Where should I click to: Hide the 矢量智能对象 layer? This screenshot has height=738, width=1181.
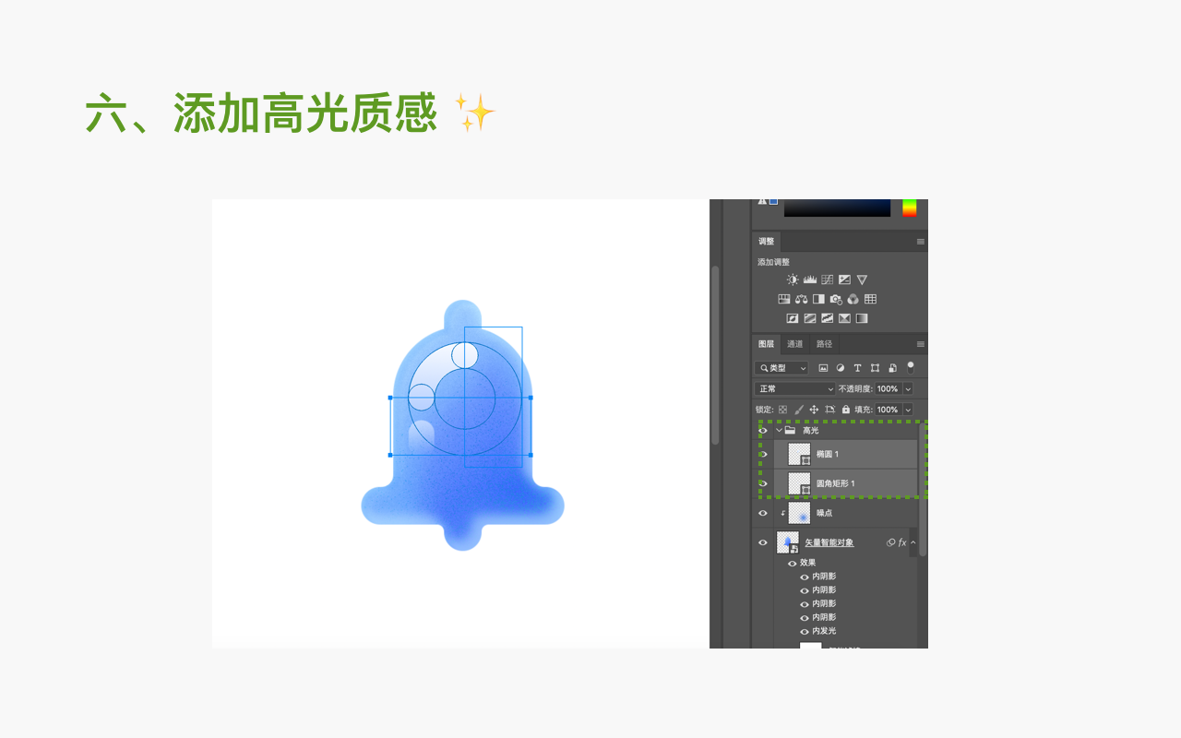[763, 542]
